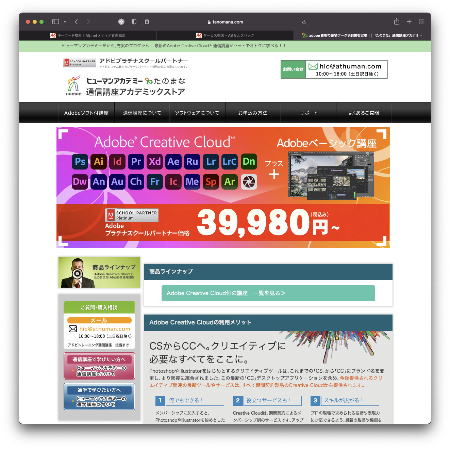Click the hic@athuman.com link in sidebar
Viewport: 450px width, 449px height.
[105, 329]
